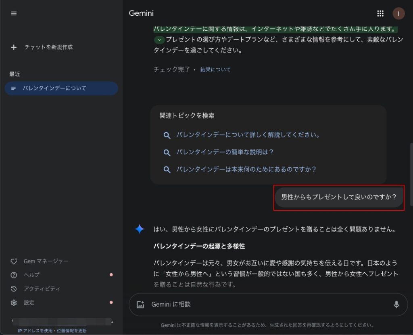Click the heading バレンタインデーの起源と多様性
The width and height of the screenshot is (413, 335).
199,247
